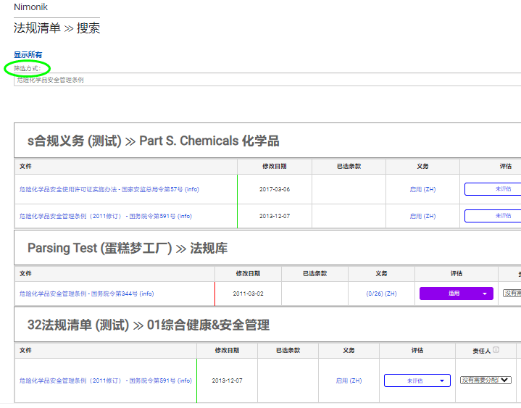Open 第591号 document under Part S. Chemicals
521x408 pixels.
105,216
